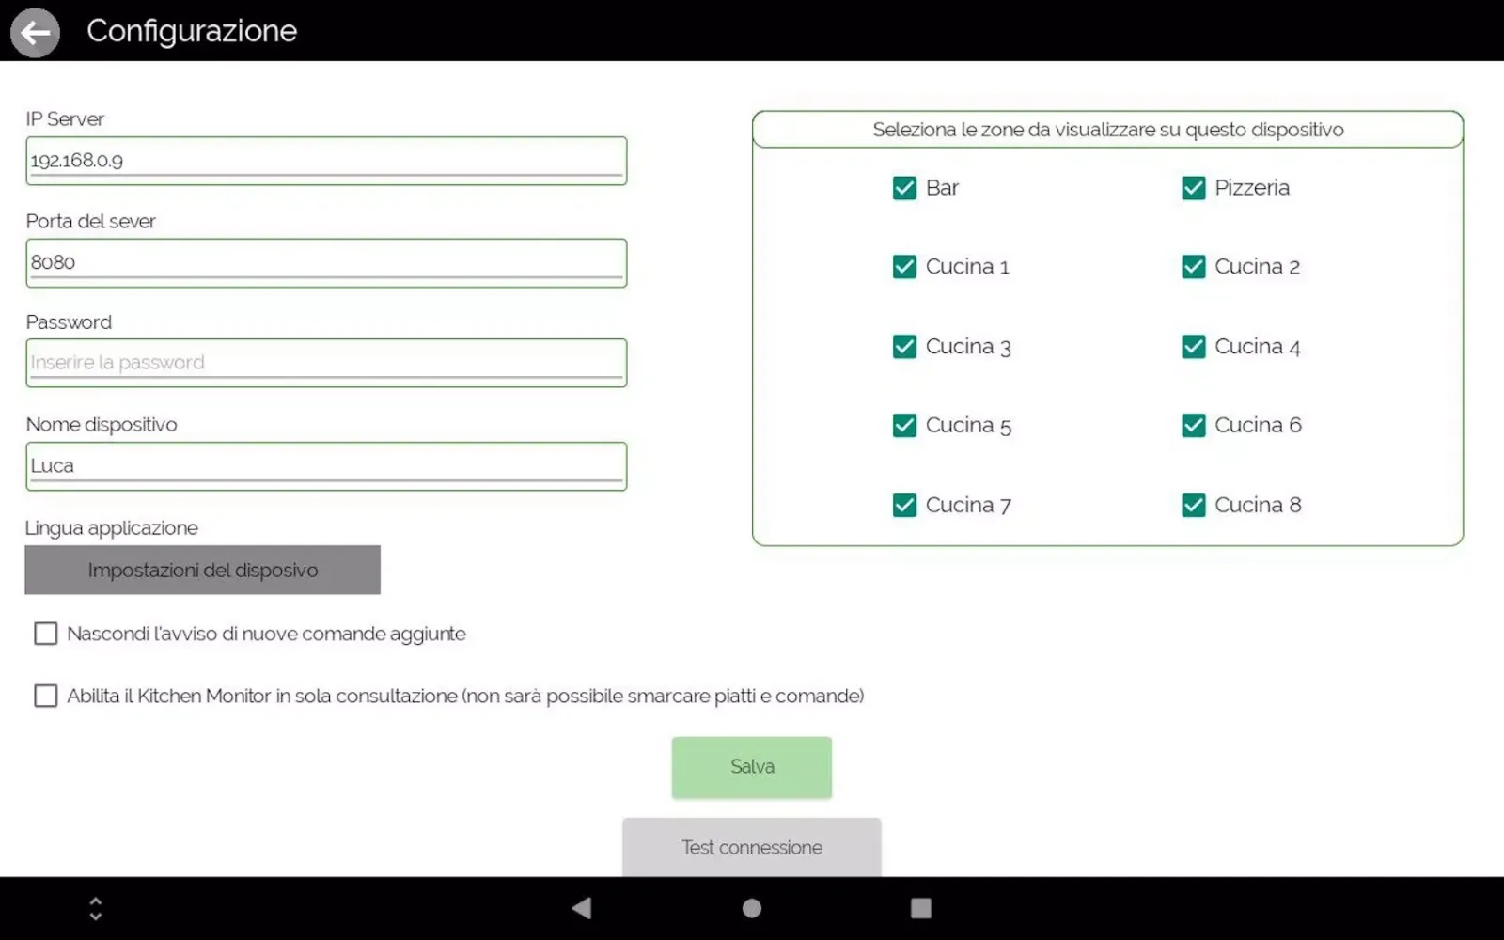Uncheck the Cucina 7 zone
Image resolution: width=1504 pixels, height=940 pixels.
click(904, 506)
